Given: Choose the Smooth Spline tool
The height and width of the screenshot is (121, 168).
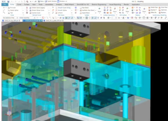Looking at the screenshot, I should click(61, 10).
